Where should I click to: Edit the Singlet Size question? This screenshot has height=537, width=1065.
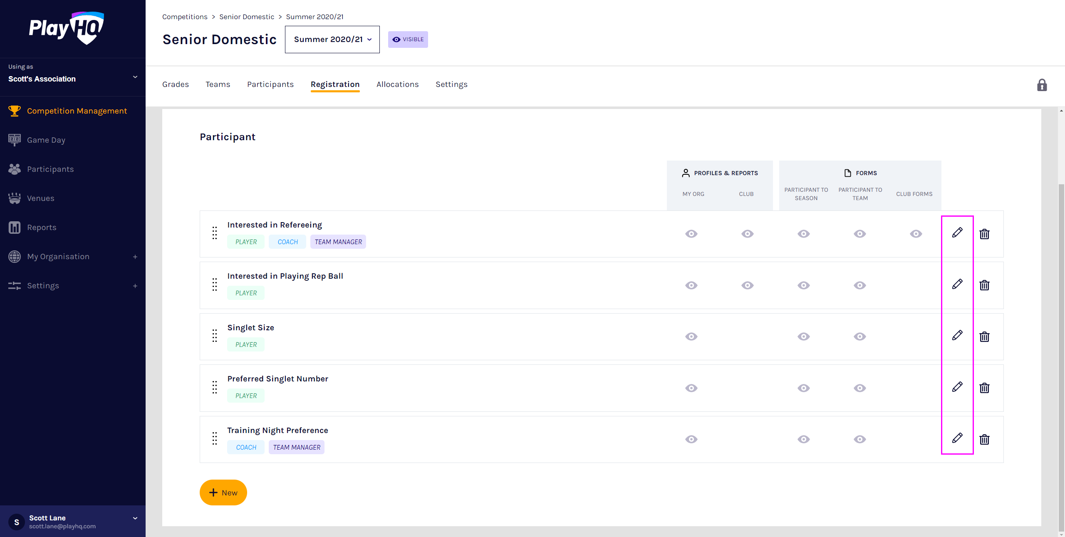957,335
